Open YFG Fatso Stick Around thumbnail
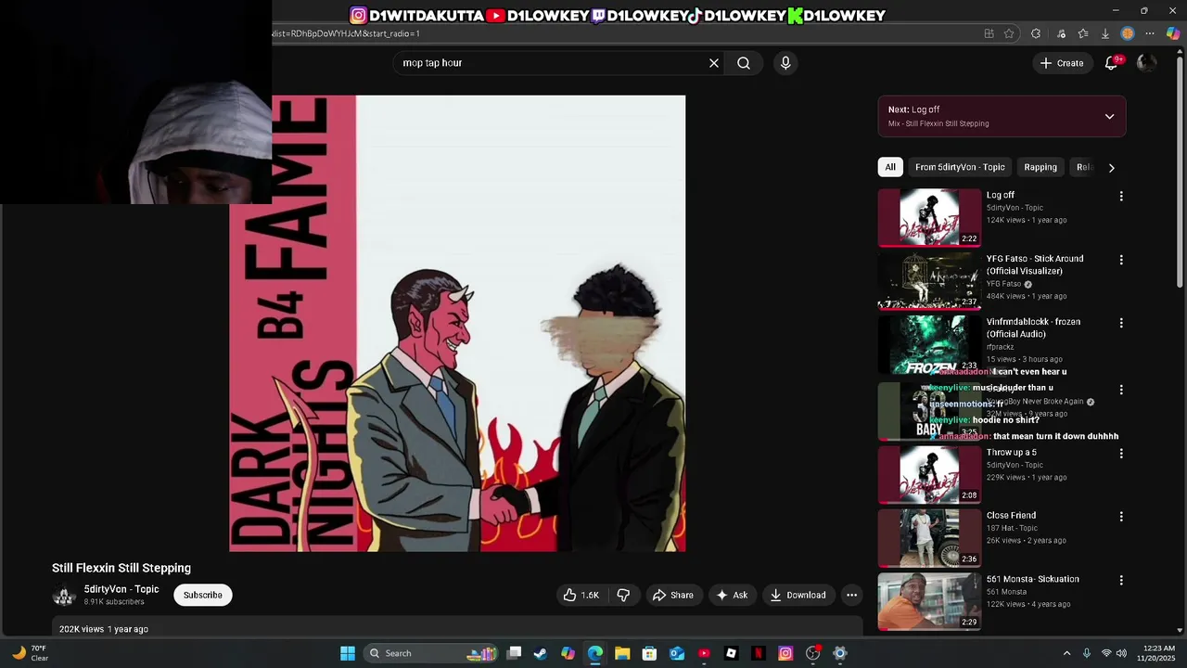The height and width of the screenshot is (668, 1187). pos(929,281)
